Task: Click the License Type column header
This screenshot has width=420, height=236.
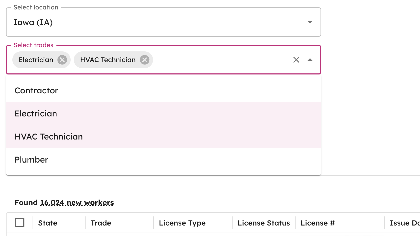Action: pyautogui.click(x=182, y=223)
